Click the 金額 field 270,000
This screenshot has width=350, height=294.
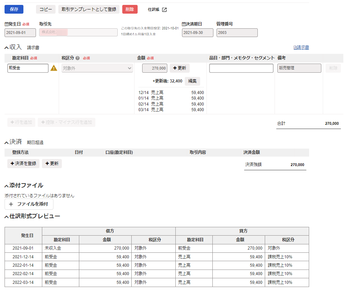[155, 68]
